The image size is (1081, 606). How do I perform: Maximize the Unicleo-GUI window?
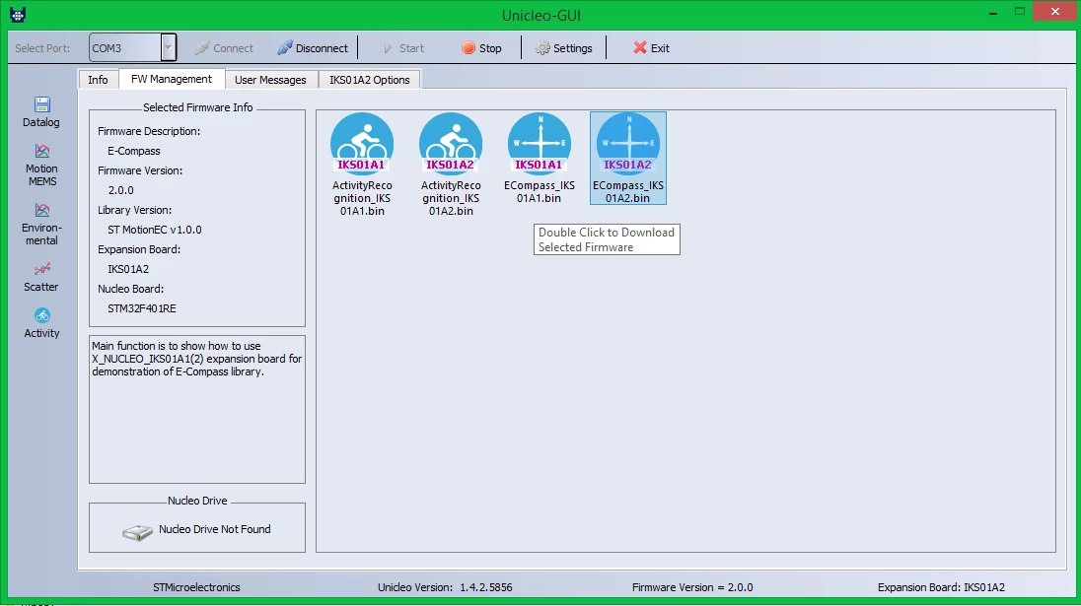coord(1020,12)
